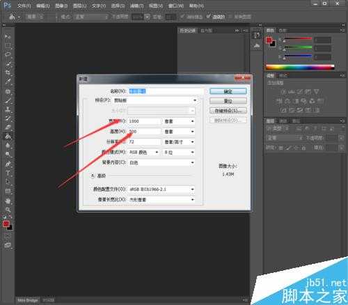Change the screen mode icon
The width and height of the screenshot is (348, 305).
coord(8,245)
